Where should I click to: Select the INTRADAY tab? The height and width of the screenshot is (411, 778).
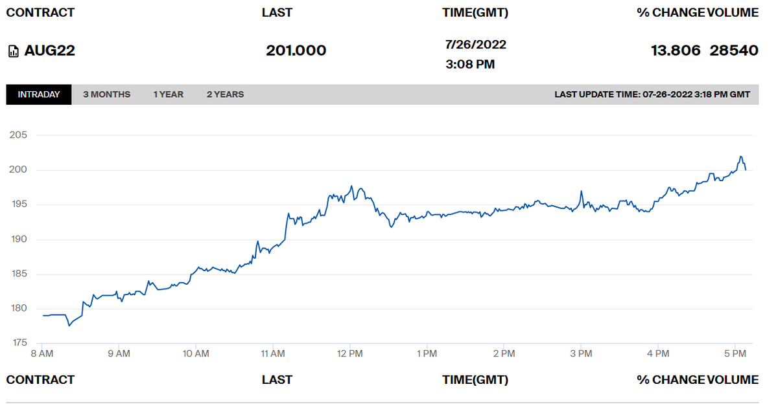point(39,94)
